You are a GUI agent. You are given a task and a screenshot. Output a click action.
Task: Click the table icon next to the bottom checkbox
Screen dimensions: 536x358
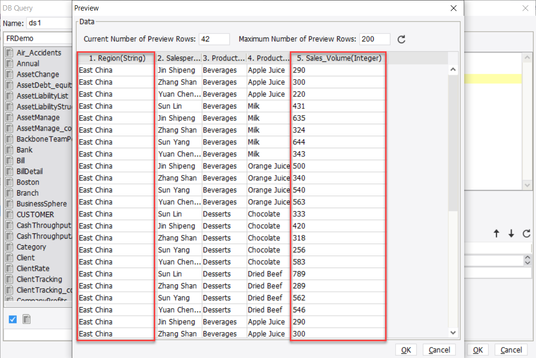26,319
